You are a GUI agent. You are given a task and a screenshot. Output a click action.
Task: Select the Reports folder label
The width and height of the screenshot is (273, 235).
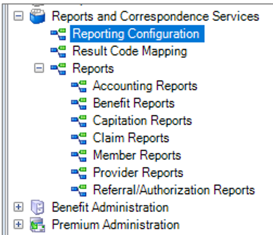pos(93,68)
